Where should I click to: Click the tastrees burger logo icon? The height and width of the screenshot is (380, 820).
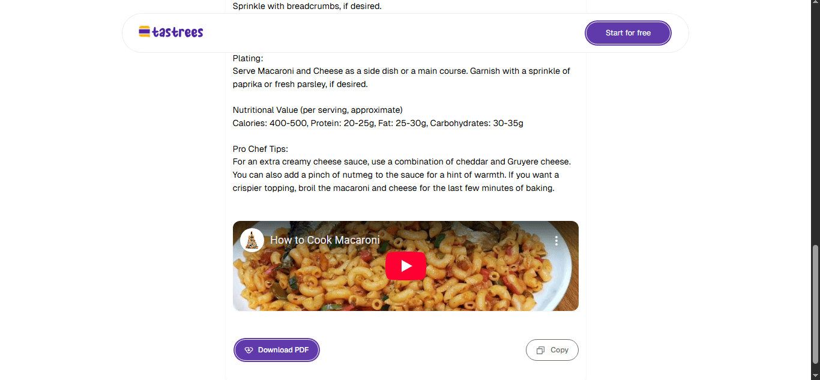point(144,32)
